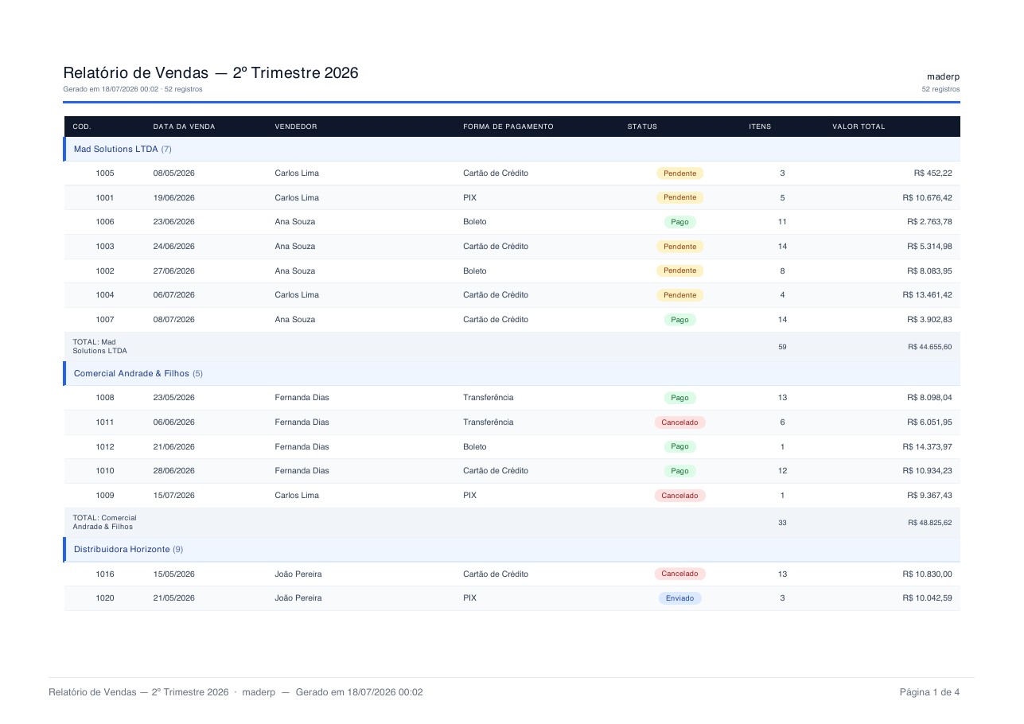1024x724 pixels.
Task: Click the value R$ 5.314,98
Action: tap(929, 247)
